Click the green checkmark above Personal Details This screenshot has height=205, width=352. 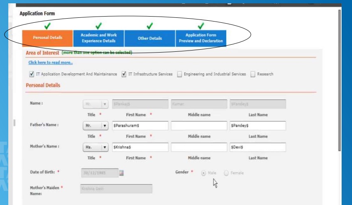point(47,26)
